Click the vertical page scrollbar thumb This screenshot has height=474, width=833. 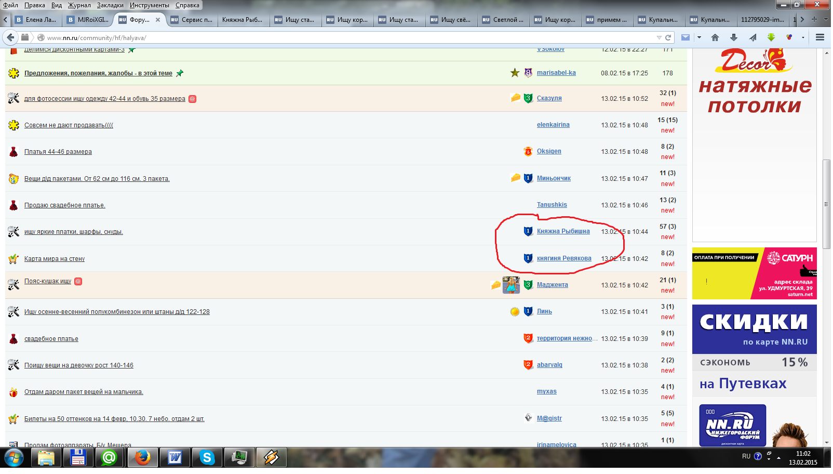click(826, 204)
